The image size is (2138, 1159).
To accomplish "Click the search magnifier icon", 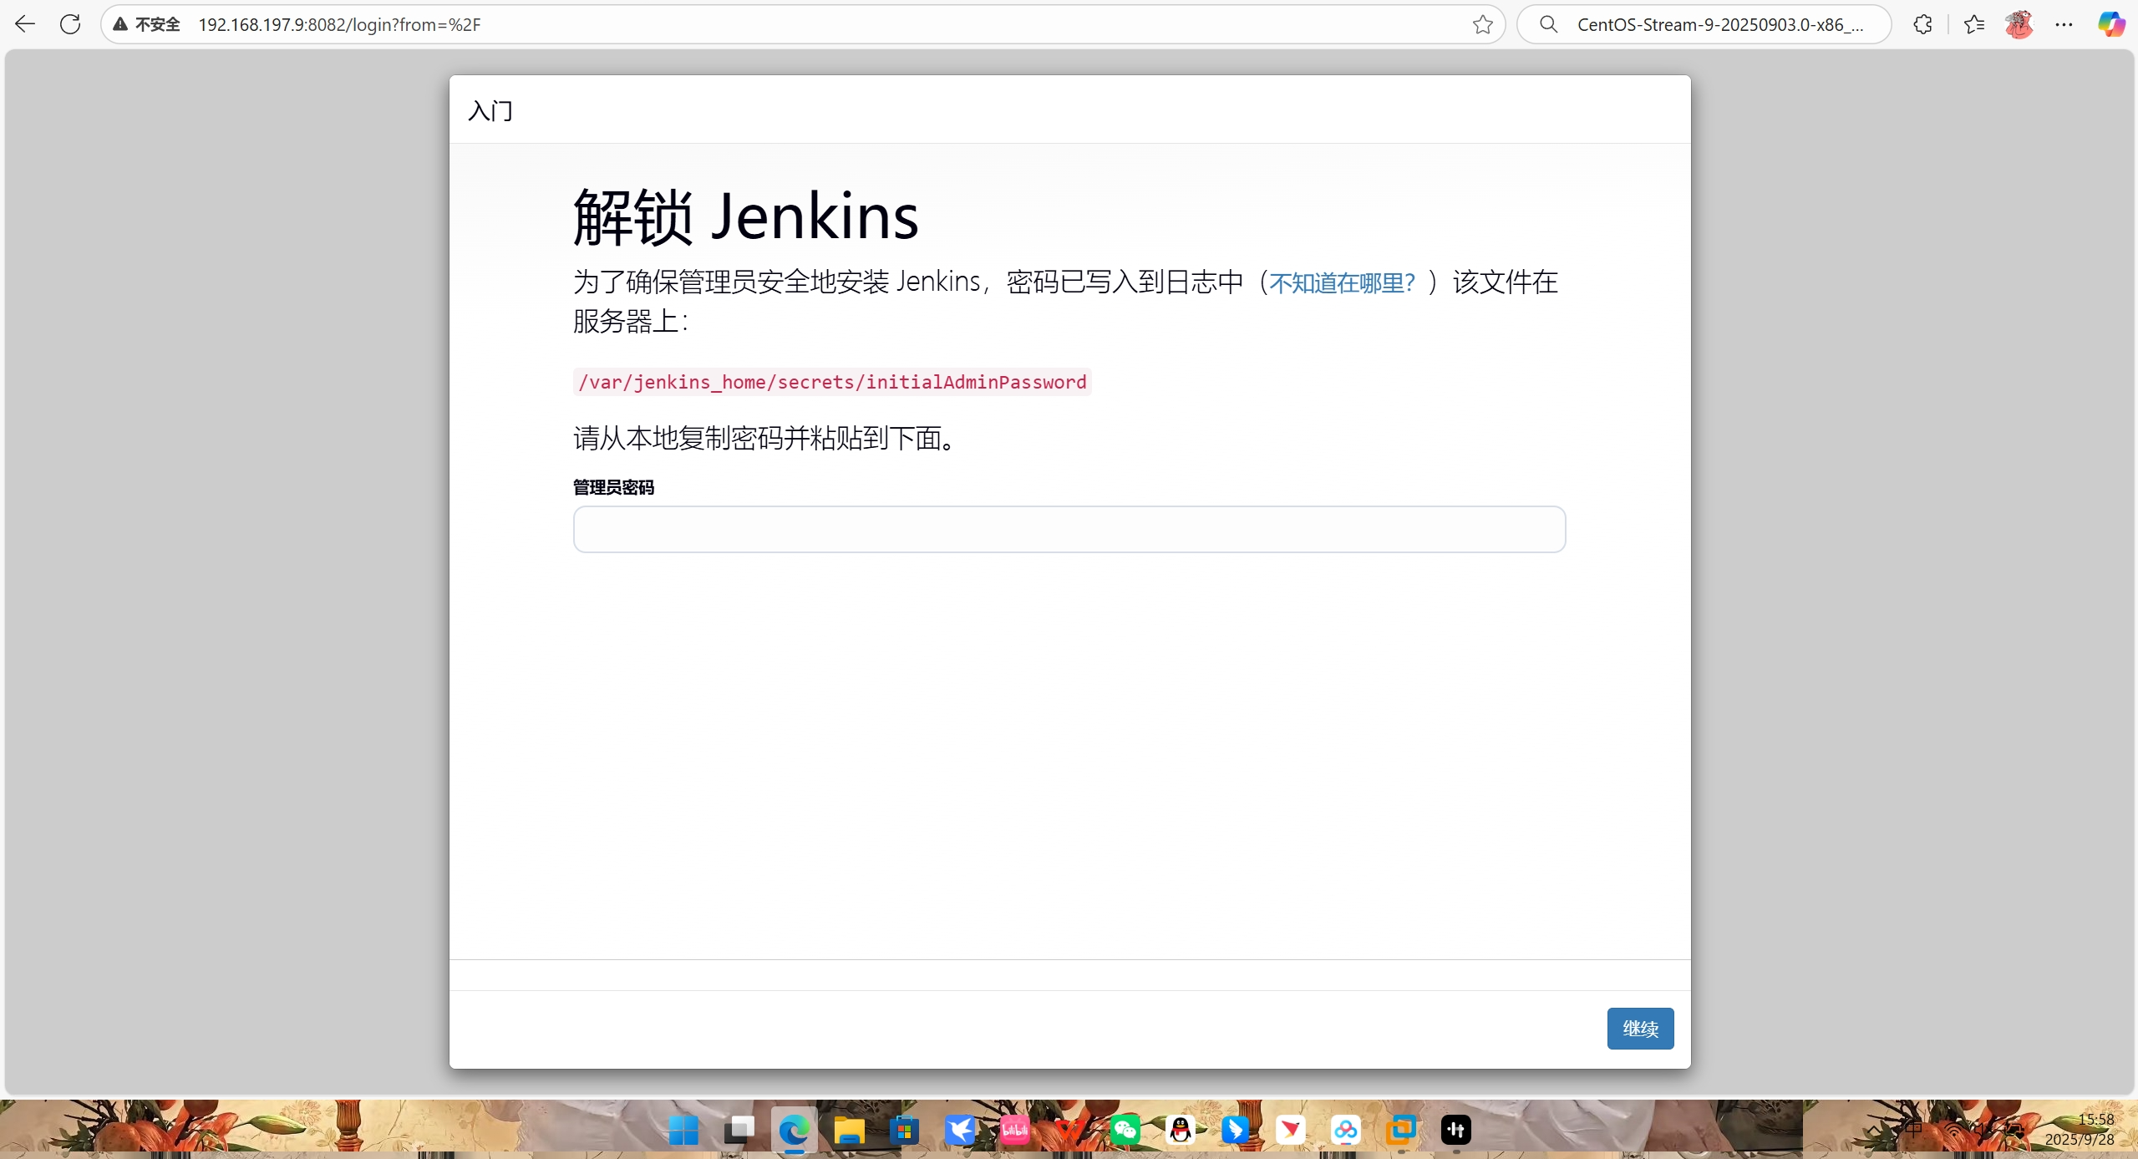I will click(1548, 24).
